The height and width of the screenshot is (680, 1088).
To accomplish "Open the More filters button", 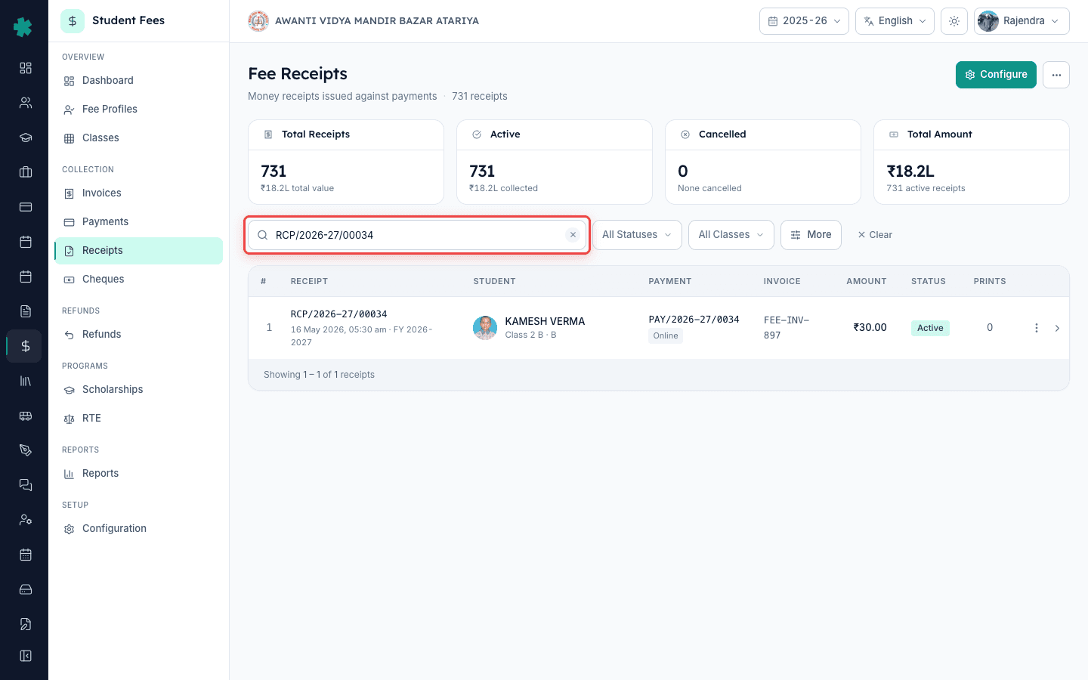I will coord(811,235).
